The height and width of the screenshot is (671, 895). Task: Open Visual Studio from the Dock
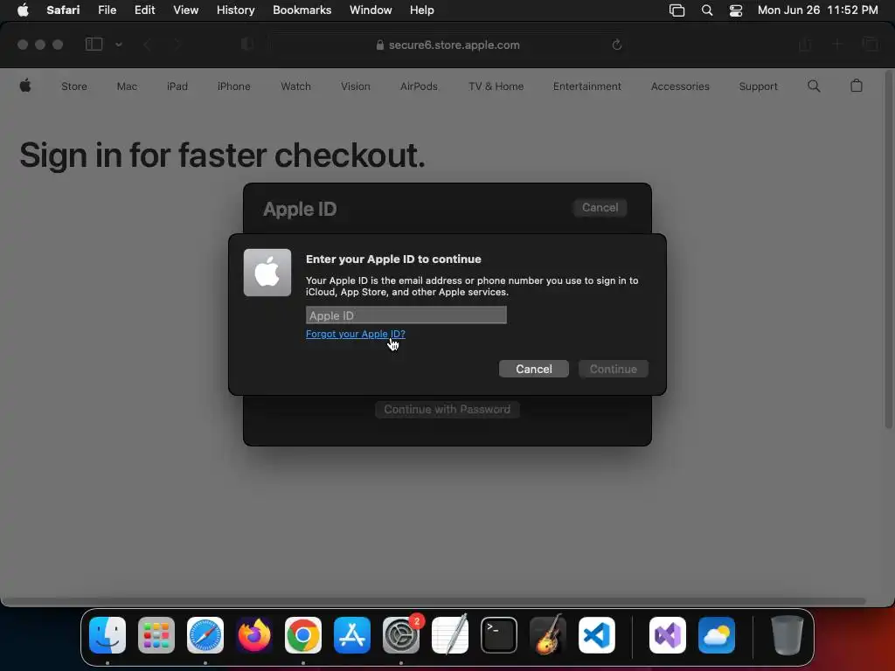[x=668, y=634]
